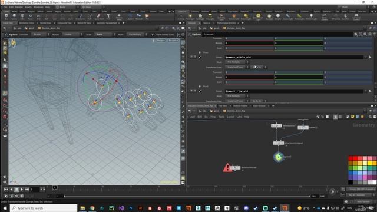Add a Gamepad Camera from the shelf
The width and height of the screenshot is (377, 212).
point(356,16)
